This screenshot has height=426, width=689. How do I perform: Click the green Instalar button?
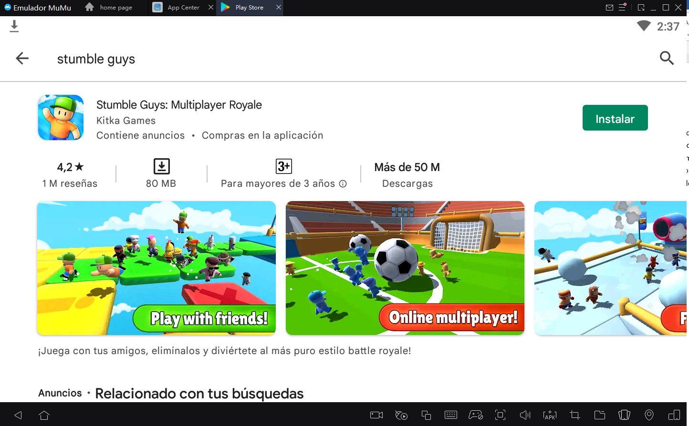pyautogui.click(x=615, y=118)
